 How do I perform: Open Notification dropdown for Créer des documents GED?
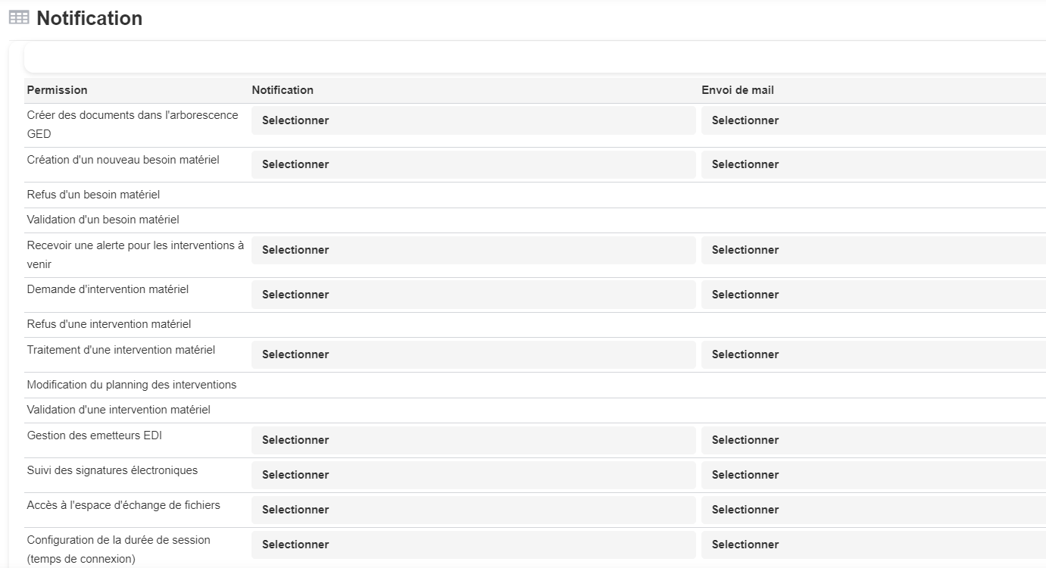click(x=473, y=120)
